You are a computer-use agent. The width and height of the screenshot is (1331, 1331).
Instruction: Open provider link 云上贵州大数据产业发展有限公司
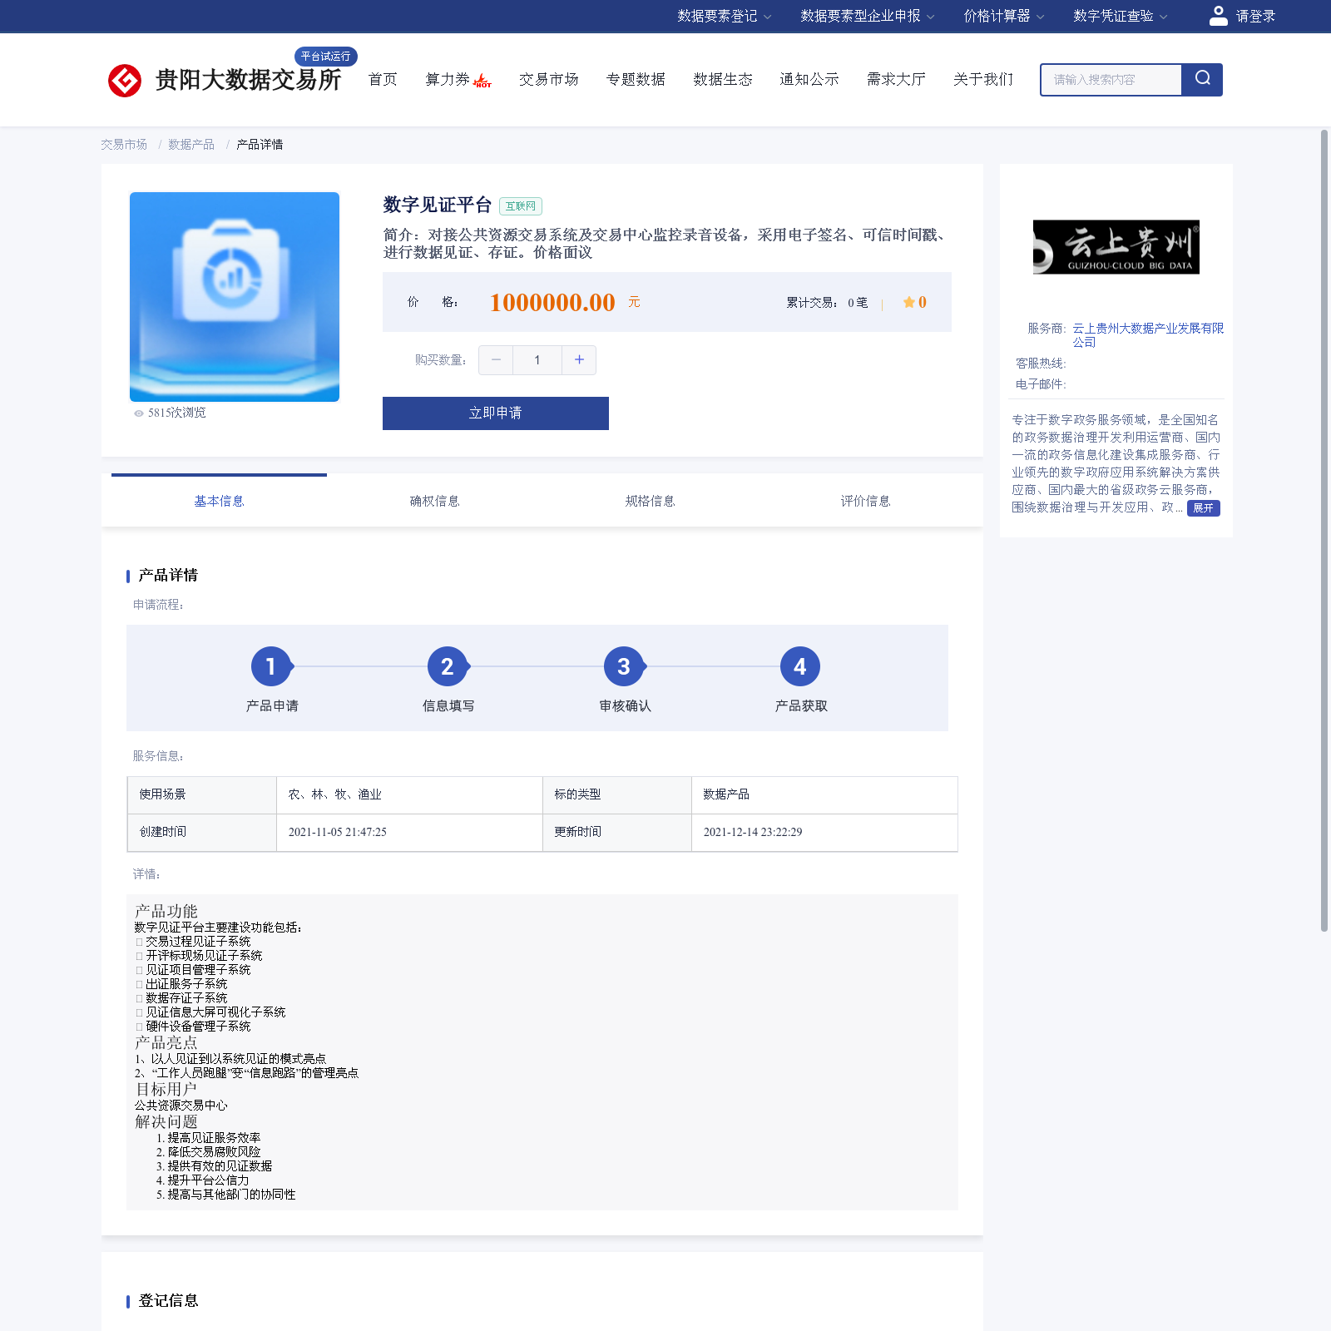pyautogui.click(x=1148, y=335)
